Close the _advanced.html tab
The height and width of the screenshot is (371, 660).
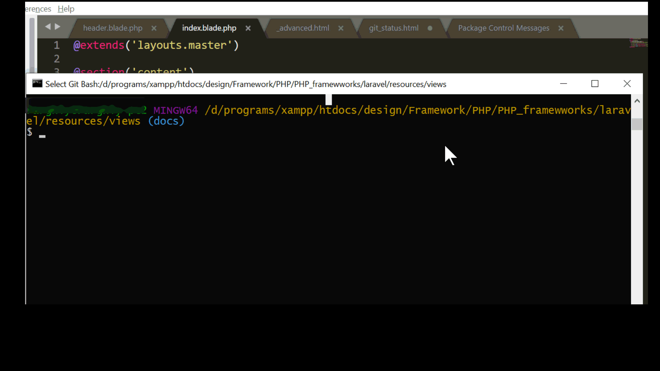[x=341, y=29]
